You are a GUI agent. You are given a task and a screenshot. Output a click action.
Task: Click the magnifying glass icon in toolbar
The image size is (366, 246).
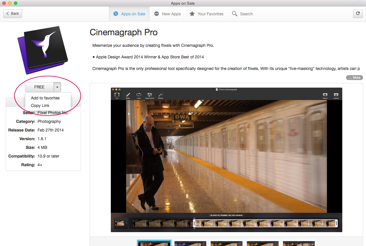tap(235, 14)
